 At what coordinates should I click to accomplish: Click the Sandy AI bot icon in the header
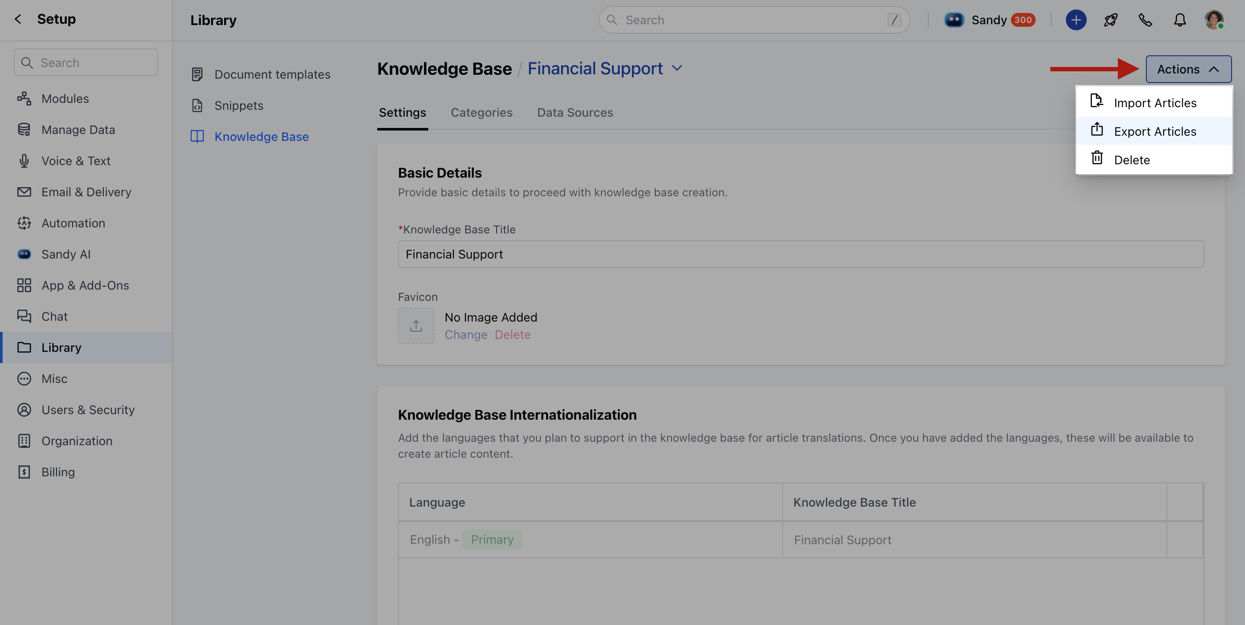[954, 20]
